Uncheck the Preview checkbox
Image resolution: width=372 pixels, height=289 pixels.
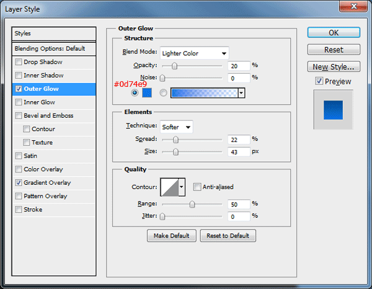click(x=319, y=81)
